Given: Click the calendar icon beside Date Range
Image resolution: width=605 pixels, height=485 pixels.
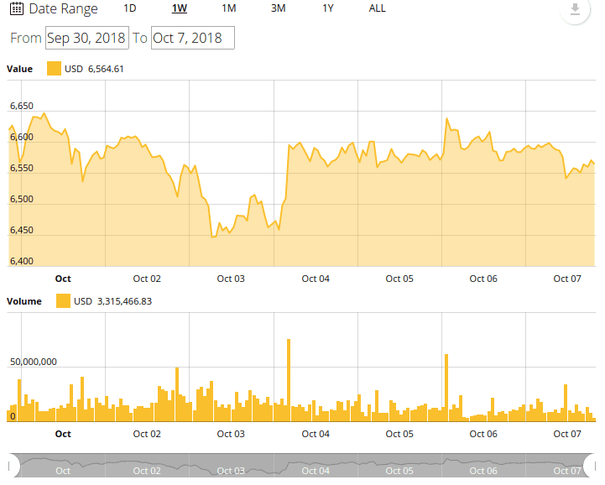Looking at the screenshot, I should point(17,8).
